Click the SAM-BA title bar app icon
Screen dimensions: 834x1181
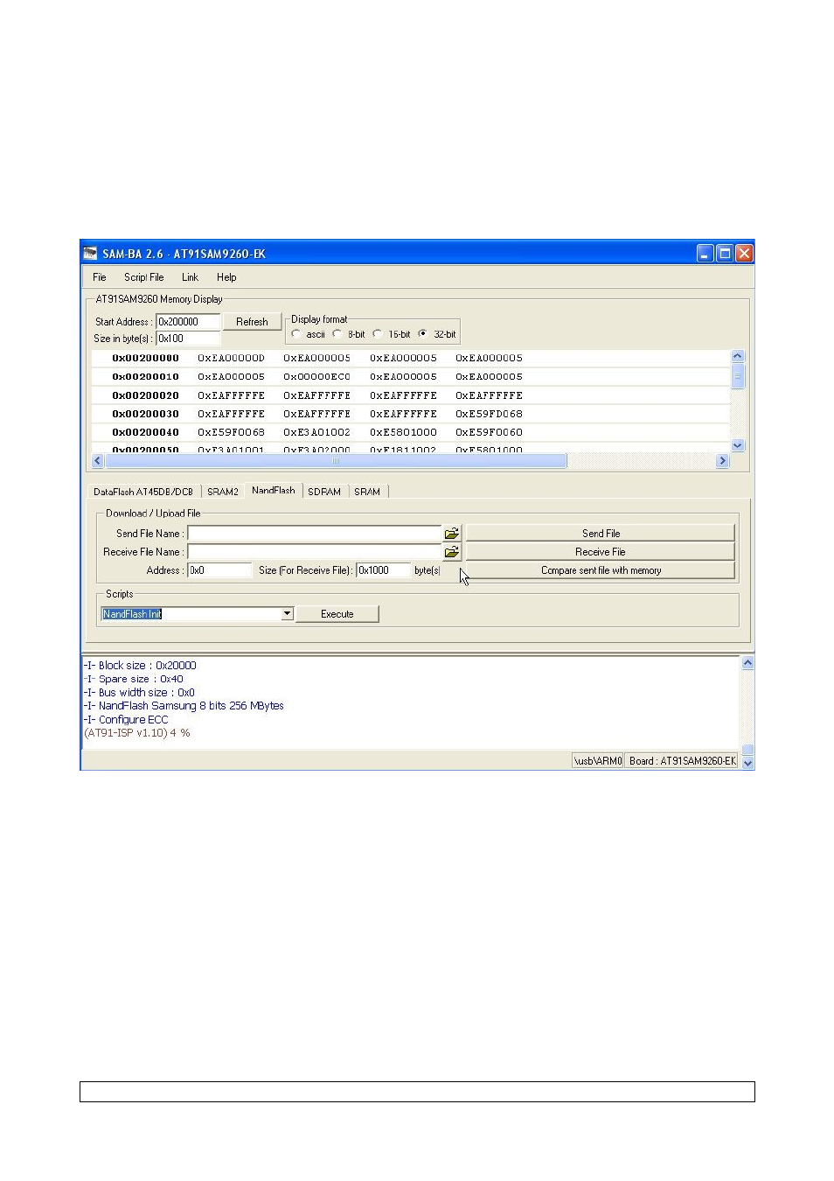[91, 254]
